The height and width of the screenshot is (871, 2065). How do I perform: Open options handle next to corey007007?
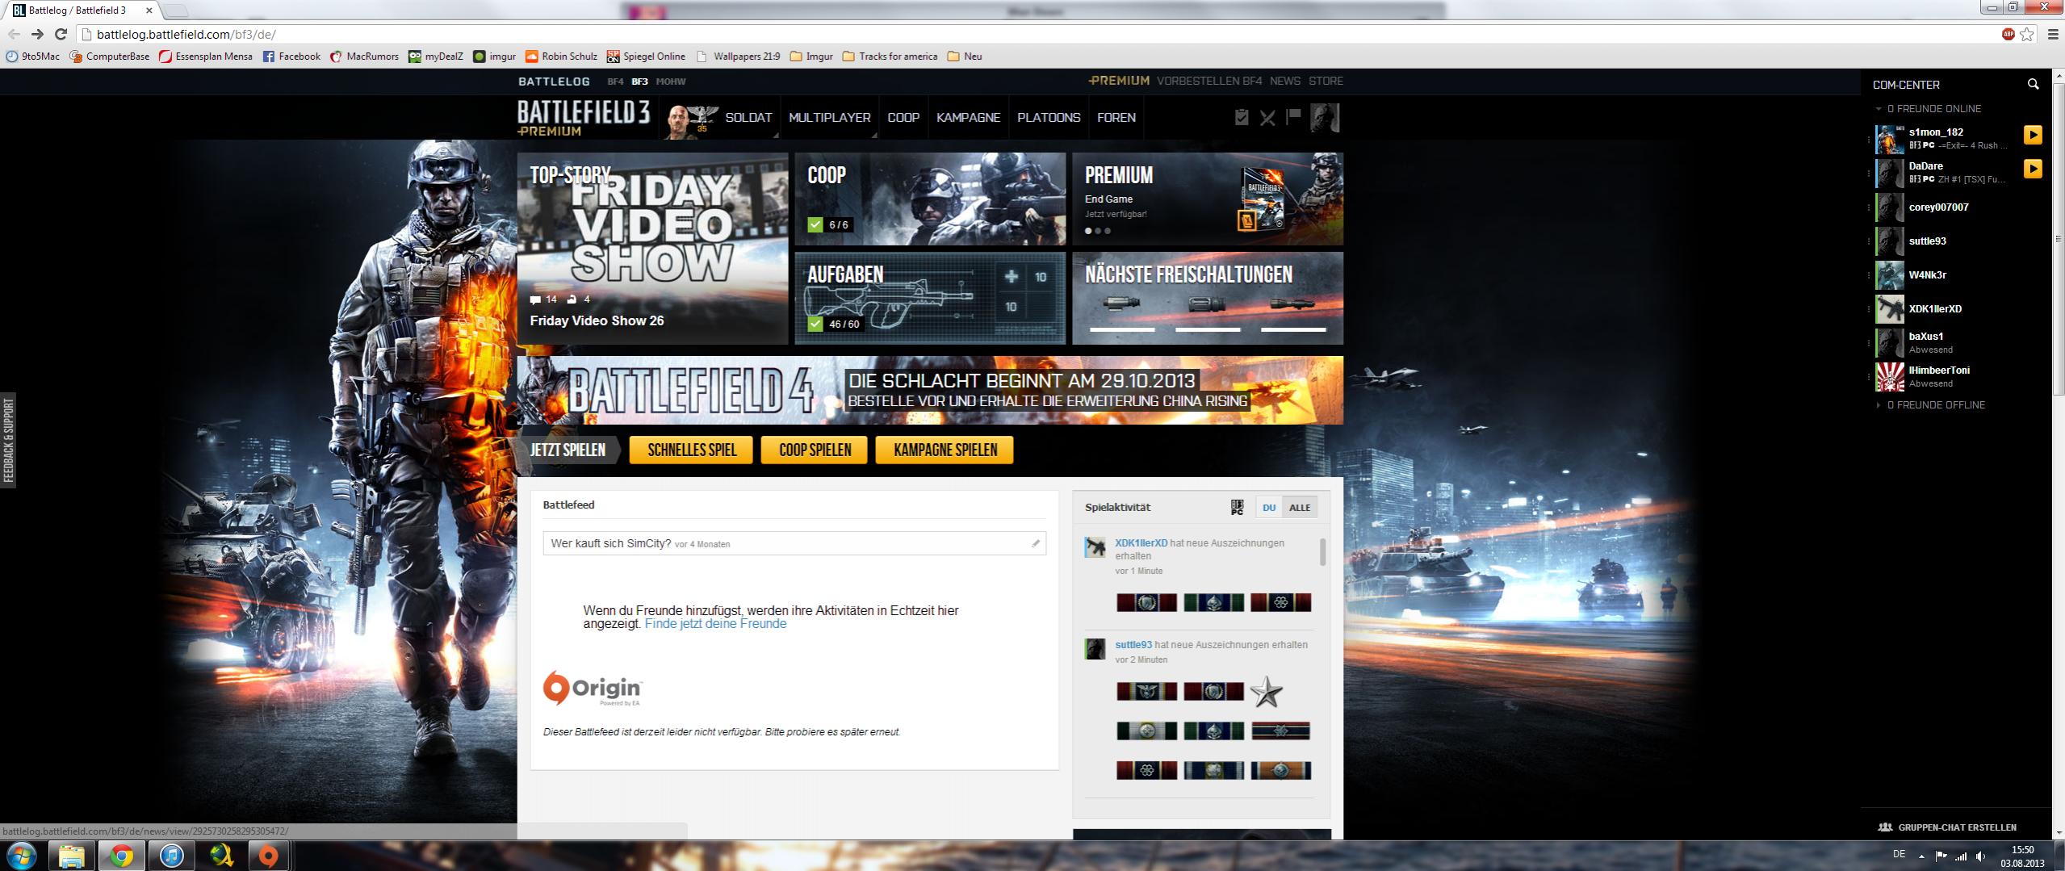1869,207
